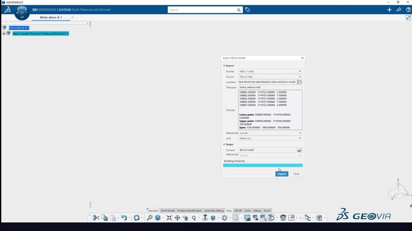Toggle the Hide/Show eye with boxes icon
This screenshot has height=231, width=412.
point(255,218)
